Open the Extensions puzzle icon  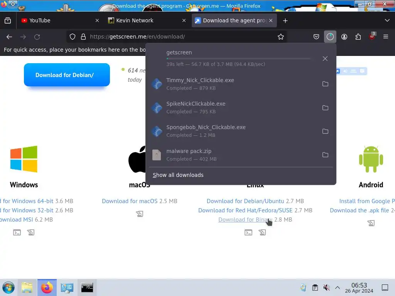tap(358, 37)
